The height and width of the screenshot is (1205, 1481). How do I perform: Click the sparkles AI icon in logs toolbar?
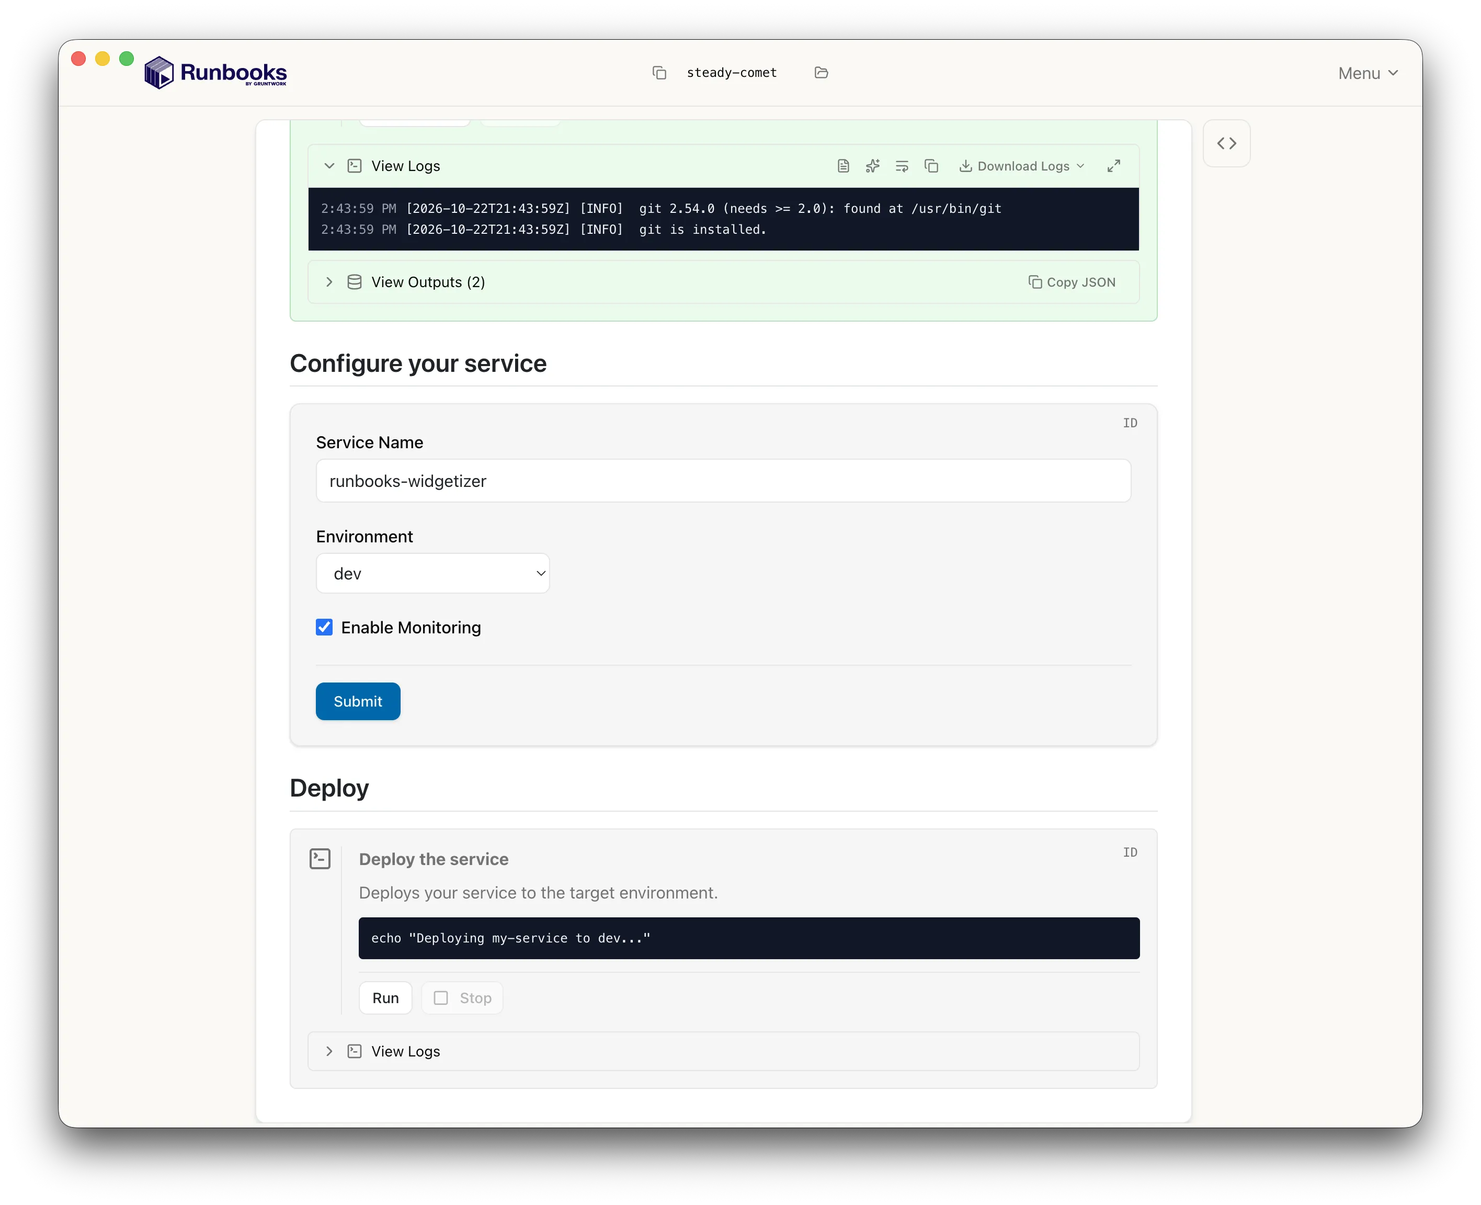(872, 166)
